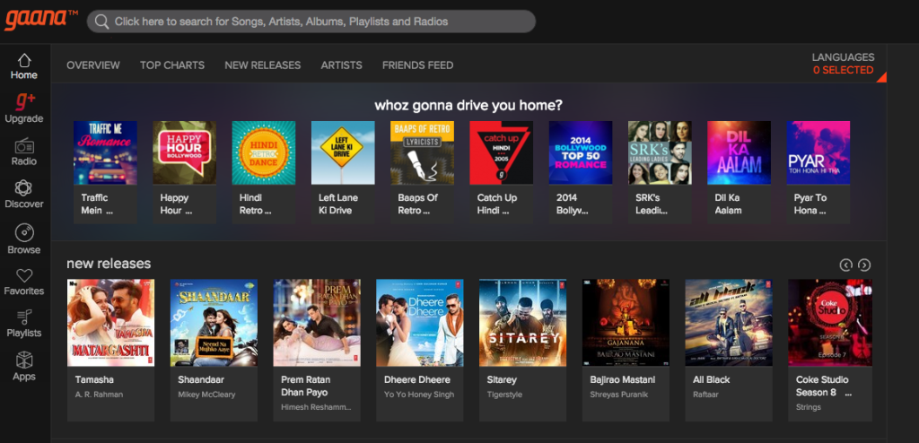Click the Tamasha album title
This screenshot has height=443, width=919.
point(94,379)
